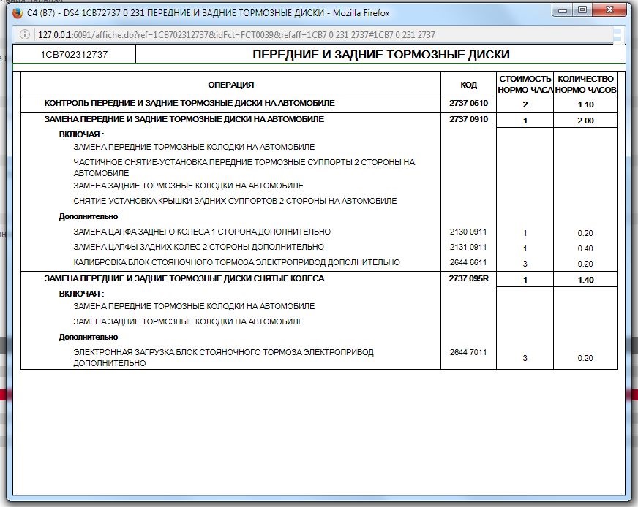This screenshot has height=507, width=638.
Task: Select operation code 2737 0510
Action: point(468,103)
